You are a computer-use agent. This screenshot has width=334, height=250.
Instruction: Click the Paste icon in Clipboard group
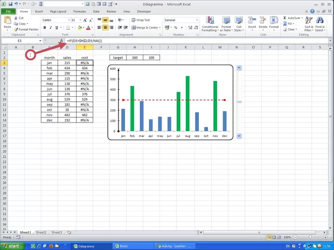[x=8, y=22]
